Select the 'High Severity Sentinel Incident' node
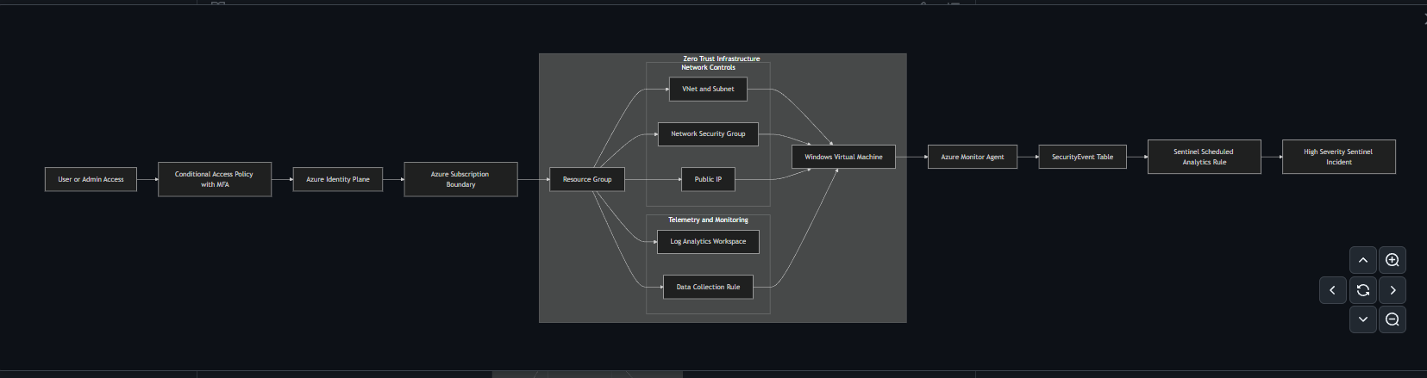This screenshot has height=378, width=1427. point(1338,157)
